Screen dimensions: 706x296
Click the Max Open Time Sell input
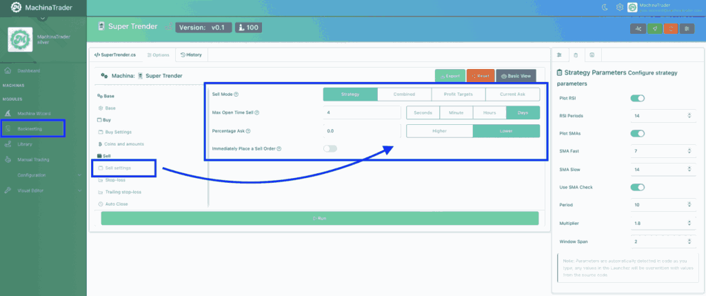coord(361,112)
